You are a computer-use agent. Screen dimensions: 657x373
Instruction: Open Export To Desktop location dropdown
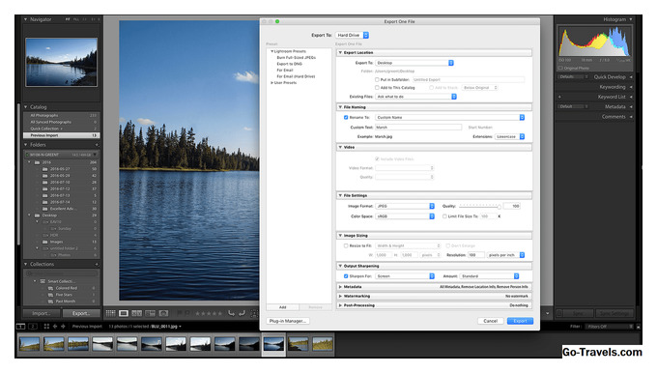(x=414, y=63)
